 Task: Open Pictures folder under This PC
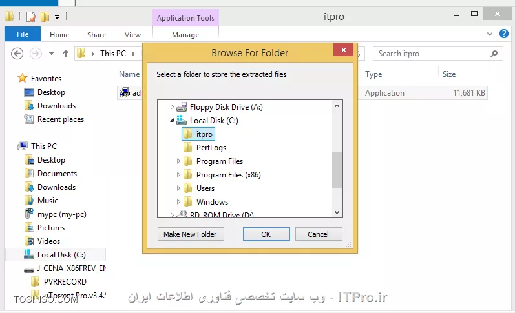50,228
